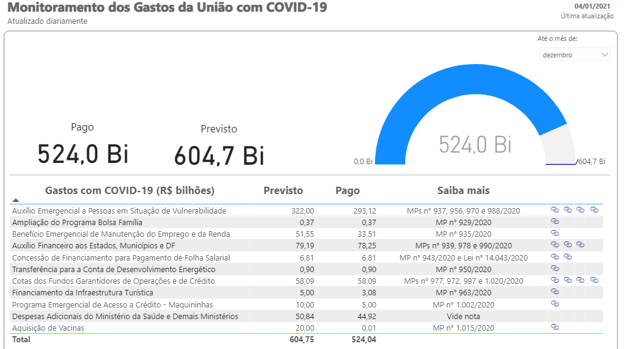The width and height of the screenshot is (628, 349).
Task: Open link icon for Financiamento da Infraestrutura Turística
Action: pos(555,292)
